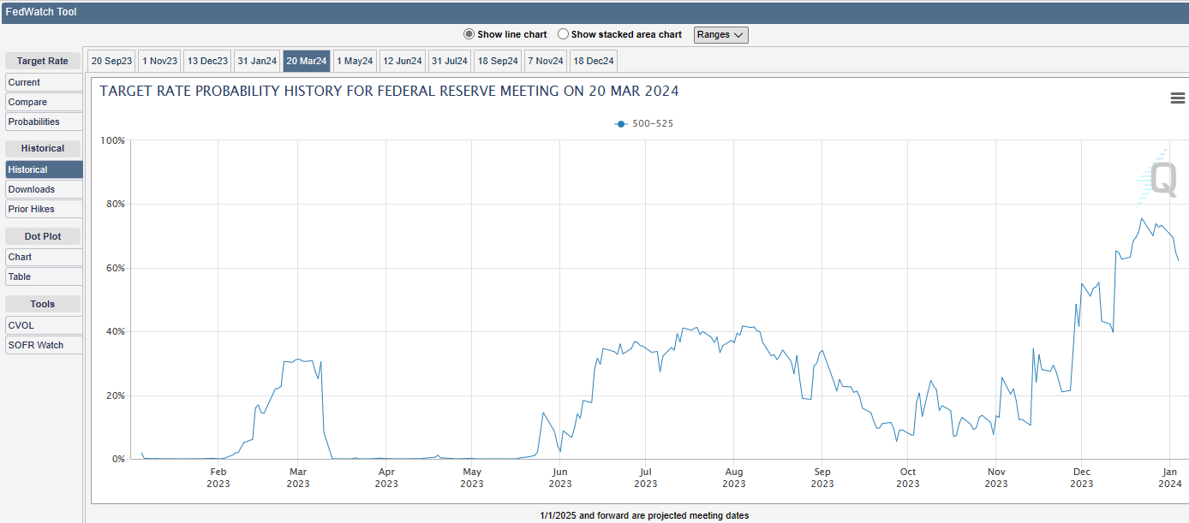Image resolution: width=1189 pixels, height=523 pixels.
Task: Open the Probabilities view
Action: pyautogui.click(x=44, y=122)
